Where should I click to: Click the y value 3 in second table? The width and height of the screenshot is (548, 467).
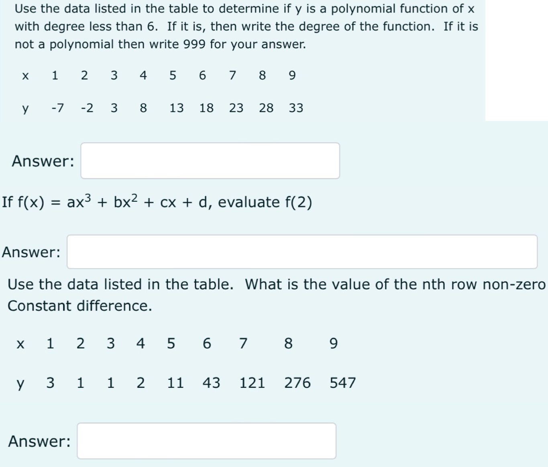click(50, 382)
